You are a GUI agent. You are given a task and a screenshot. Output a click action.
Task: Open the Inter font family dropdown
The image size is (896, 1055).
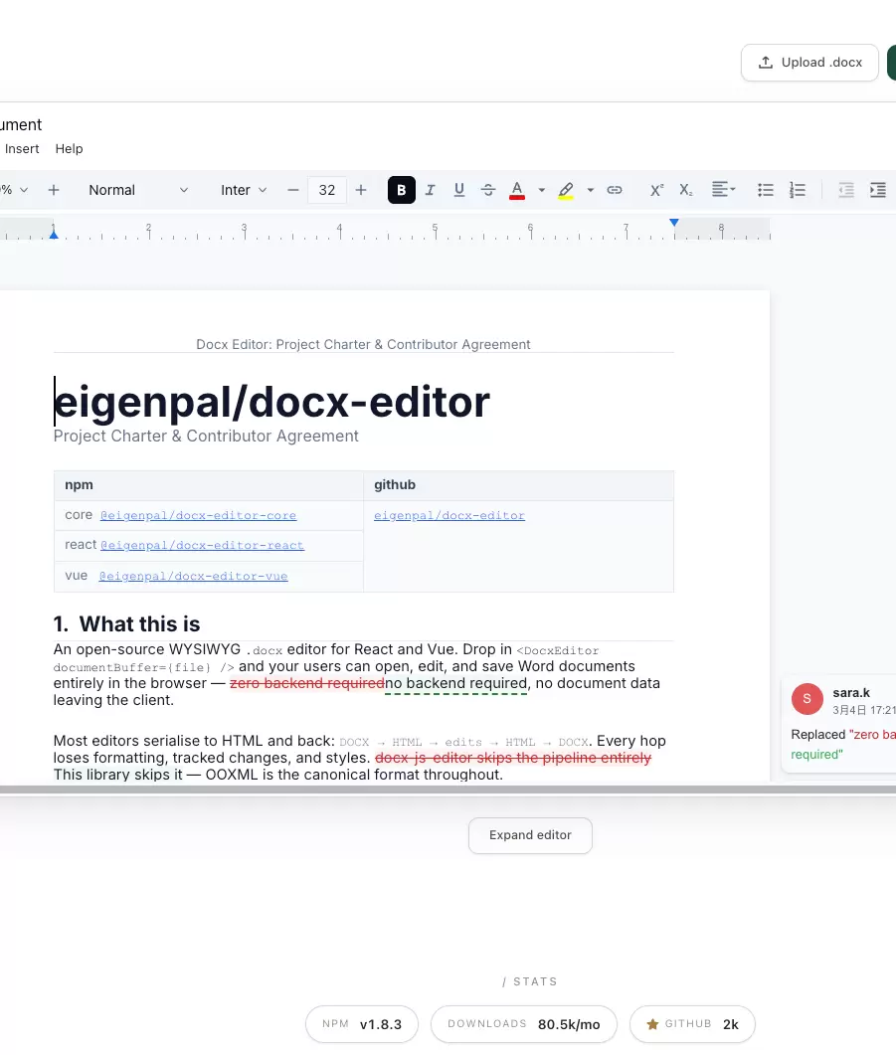click(x=244, y=190)
